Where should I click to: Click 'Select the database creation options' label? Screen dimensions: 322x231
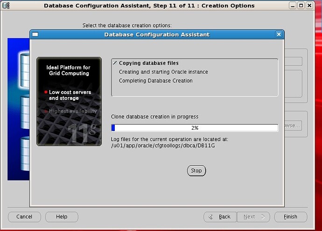[x=127, y=26]
